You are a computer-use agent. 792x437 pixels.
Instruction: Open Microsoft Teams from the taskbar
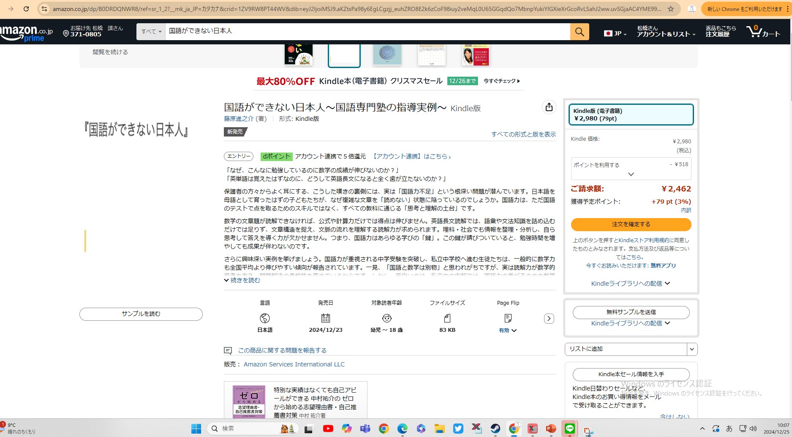(365, 429)
